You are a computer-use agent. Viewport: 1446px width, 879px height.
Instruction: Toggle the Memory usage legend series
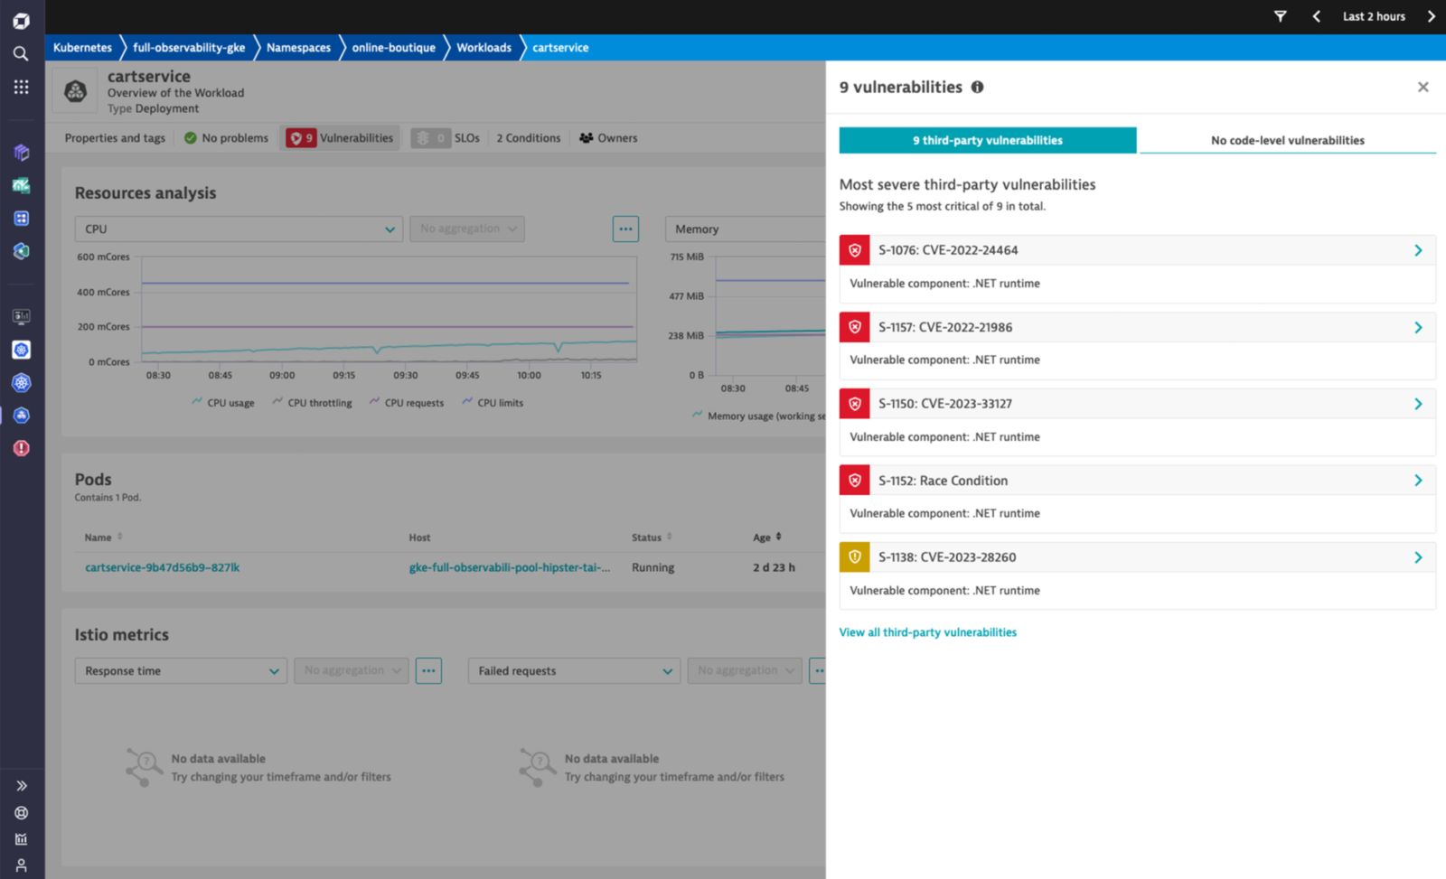(x=758, y=416)
